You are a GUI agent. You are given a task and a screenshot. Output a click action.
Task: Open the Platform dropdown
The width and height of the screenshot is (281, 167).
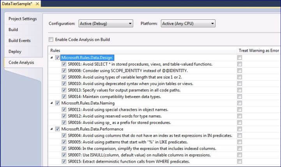[187, 24]
